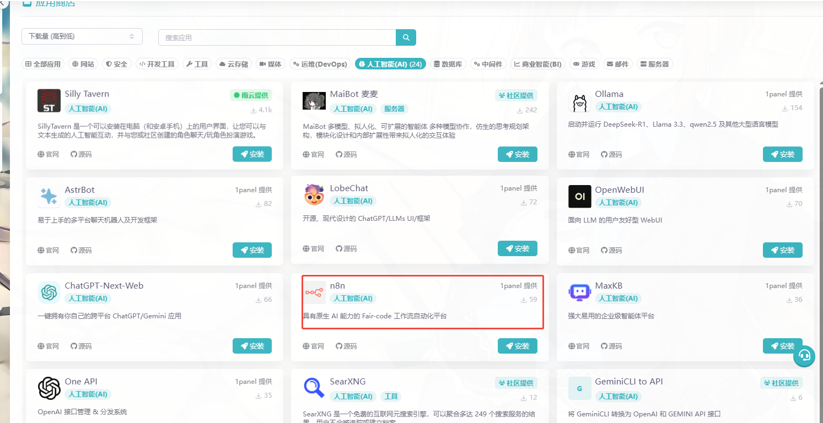Click the magnifying glass search button
Screen dimensions: 823x423
[x=406, y=37]
